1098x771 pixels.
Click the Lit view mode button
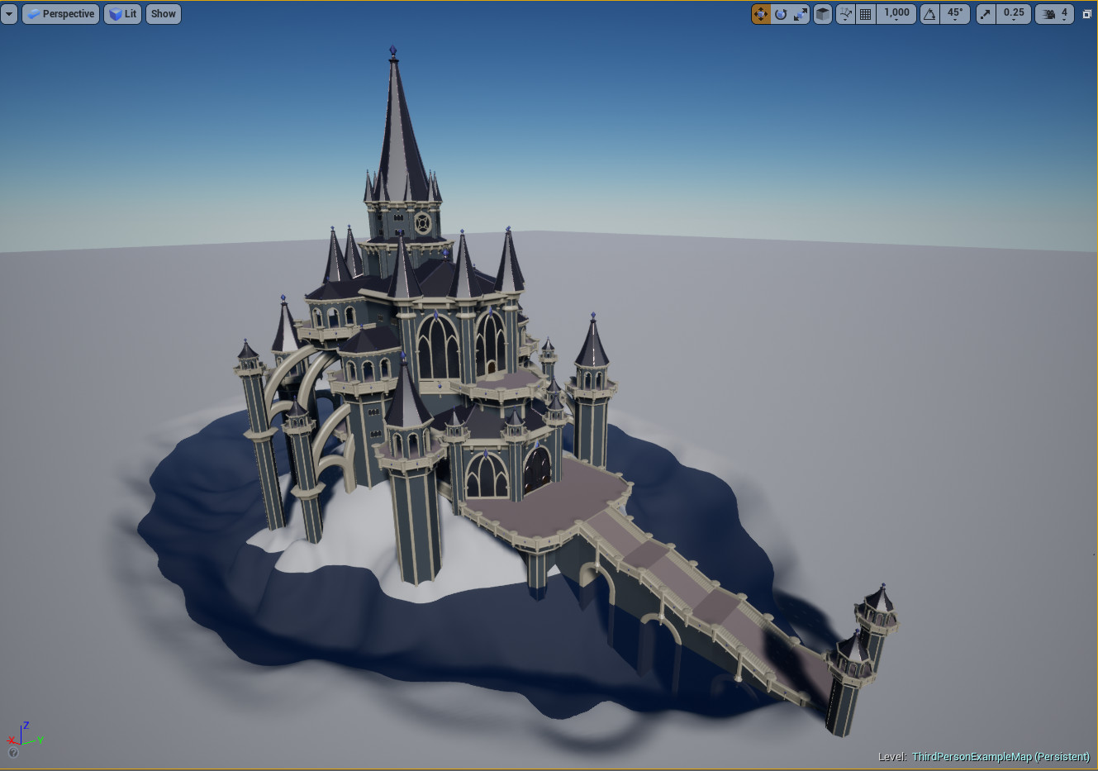pos(122,13)
